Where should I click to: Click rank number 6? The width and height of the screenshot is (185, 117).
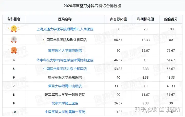coord(14,78)
